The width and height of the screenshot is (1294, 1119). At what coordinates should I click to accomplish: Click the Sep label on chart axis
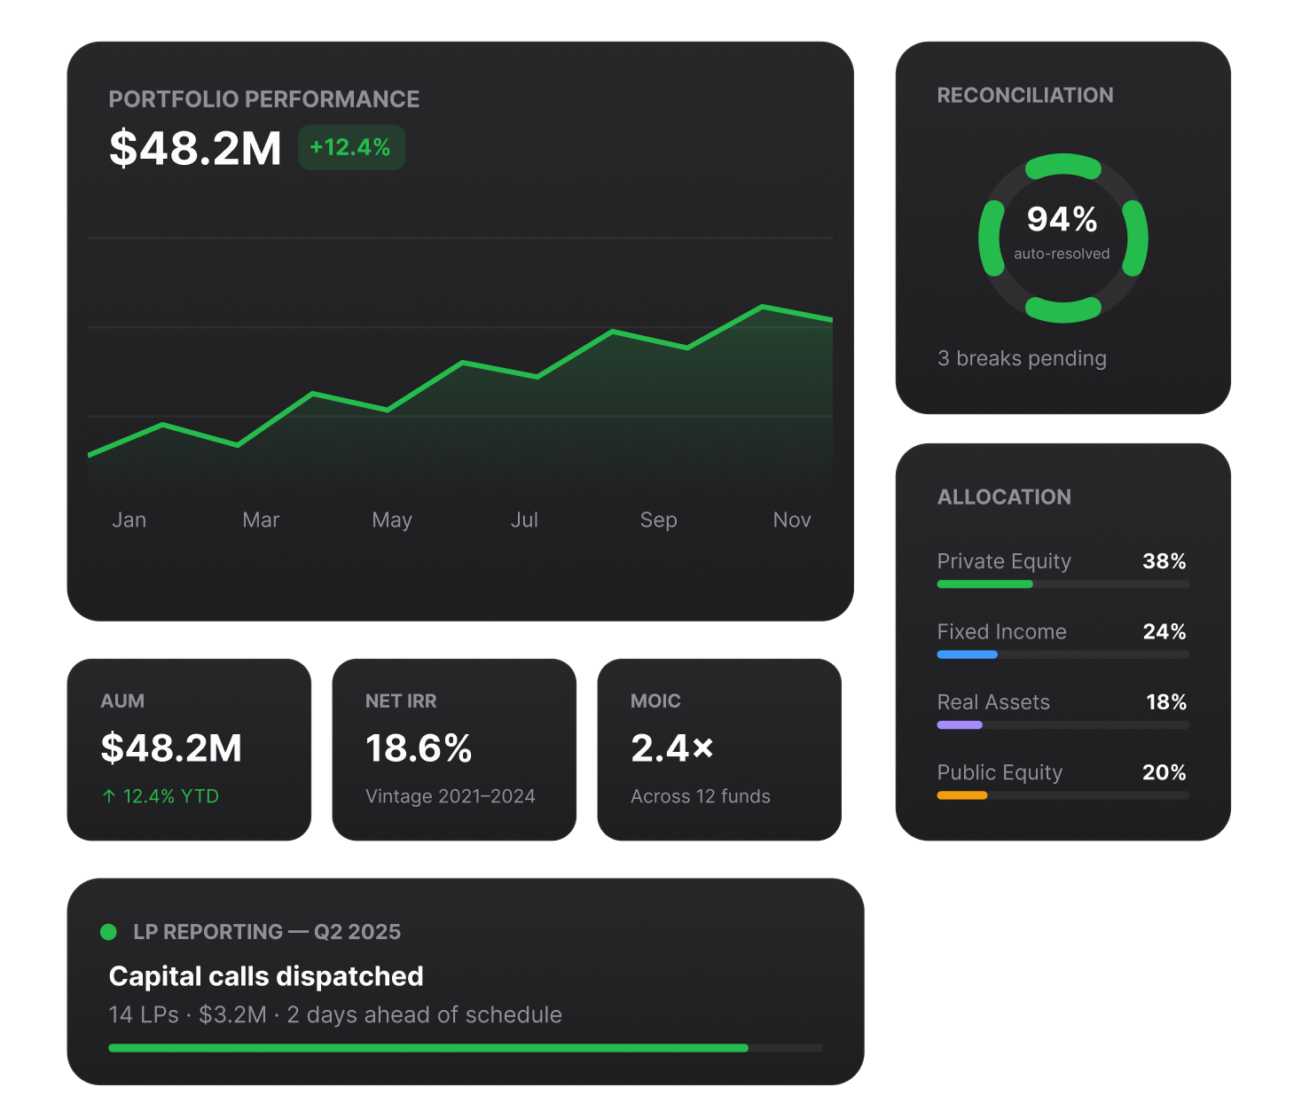(x=659, y=520)
